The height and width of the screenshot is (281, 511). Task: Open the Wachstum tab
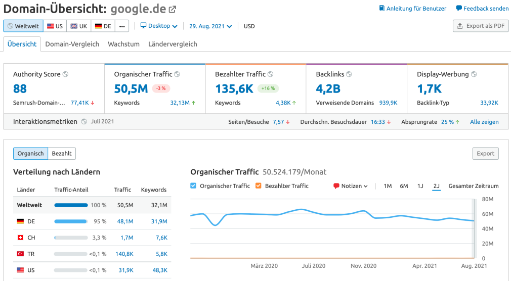tap(123, 44)
